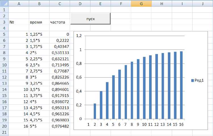Select the 1,2 vertical axis label

[79, 36]
